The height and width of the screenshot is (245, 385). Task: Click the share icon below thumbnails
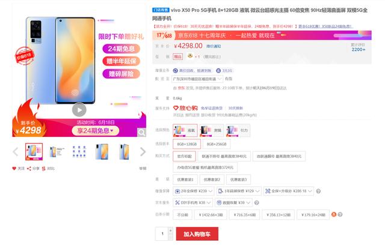(x=29, y=169)
